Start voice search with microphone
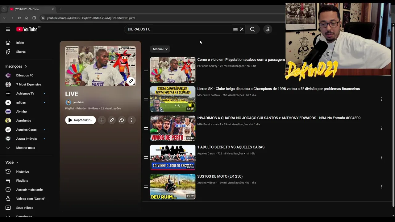The image size is (395, 222). (x=268, y=29)
